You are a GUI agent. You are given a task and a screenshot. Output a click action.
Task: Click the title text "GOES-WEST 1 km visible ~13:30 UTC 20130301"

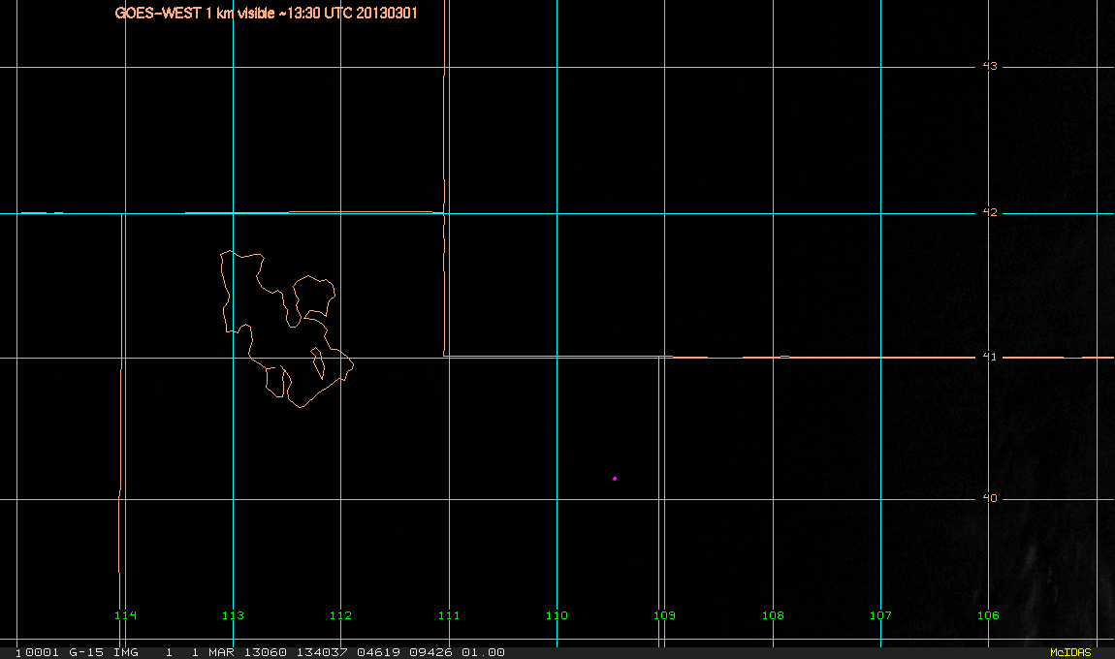tap(266, 13)
